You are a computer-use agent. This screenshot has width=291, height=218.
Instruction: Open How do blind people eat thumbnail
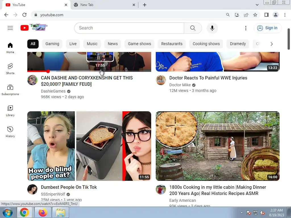[x=89, y=146]
